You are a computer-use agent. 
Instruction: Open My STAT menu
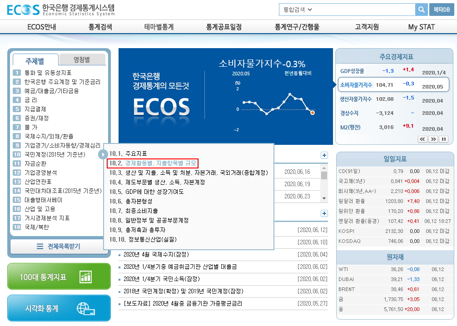422,27
